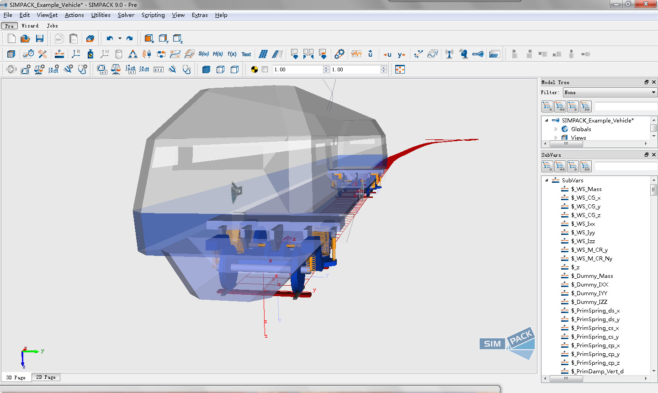Screen dimensions: 658x393
Task: Click the orange waveform excitation icon
Action: point(356,54)
